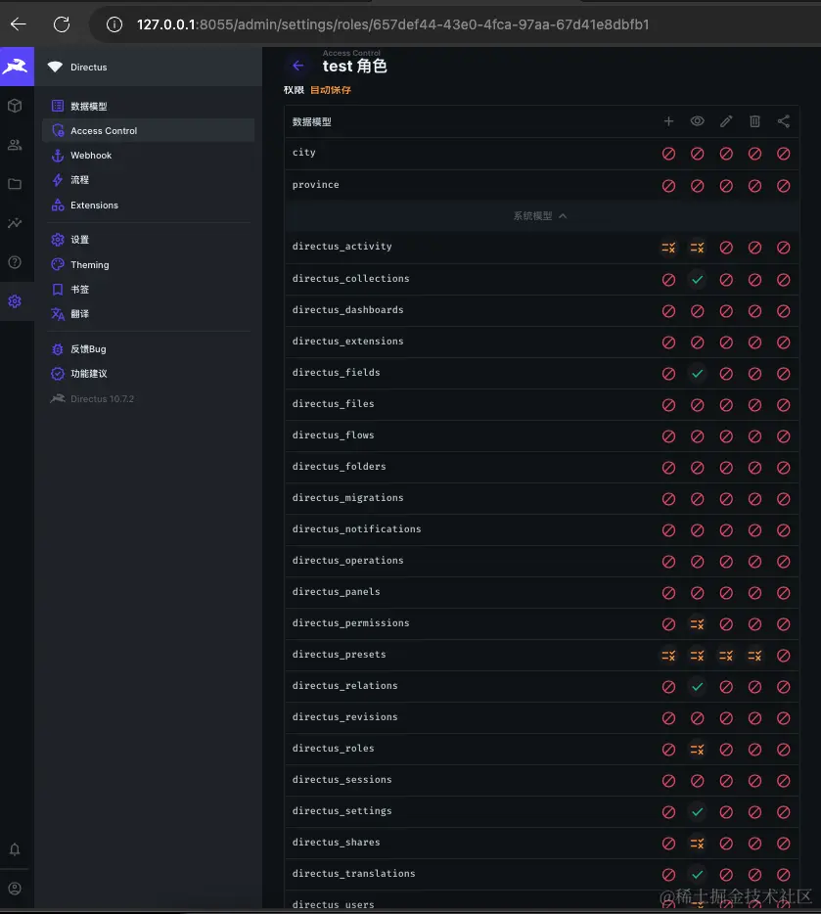Click the create plus column header icon
Image resolution: width=821 pixels, height=914 pixels.
pyautogui.click(x=668, y=121)
